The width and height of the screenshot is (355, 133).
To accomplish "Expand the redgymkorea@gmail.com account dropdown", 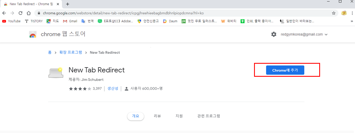I will coord(304,34).
